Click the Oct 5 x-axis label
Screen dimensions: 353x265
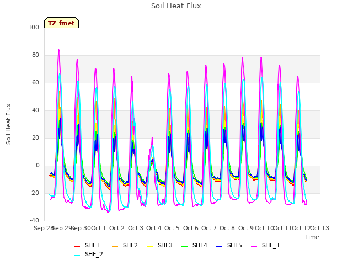(x=172, y=228)
